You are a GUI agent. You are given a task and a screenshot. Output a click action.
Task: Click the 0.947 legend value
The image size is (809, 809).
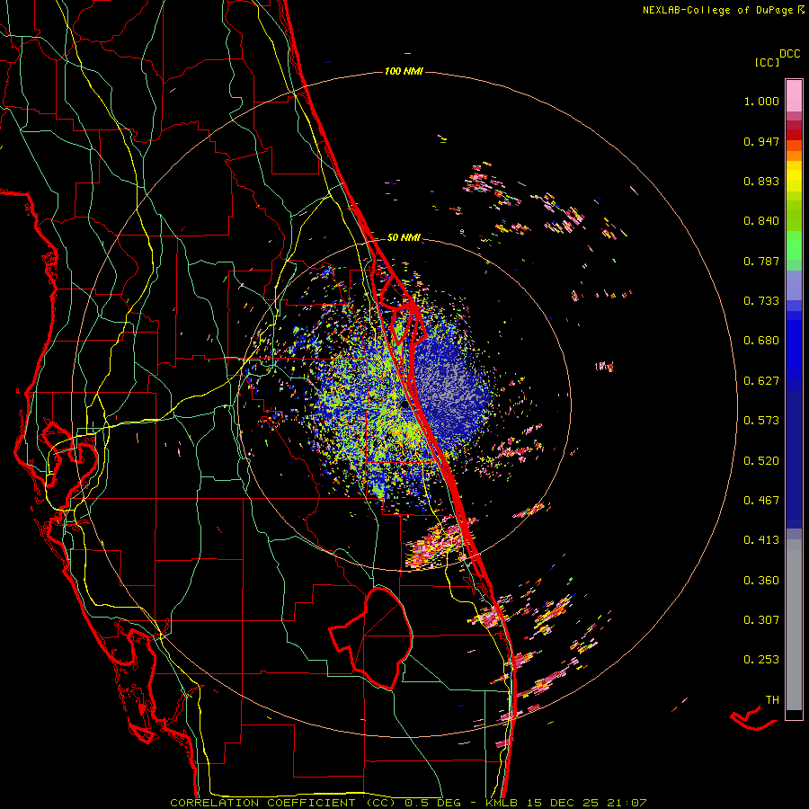click(761, 141)
